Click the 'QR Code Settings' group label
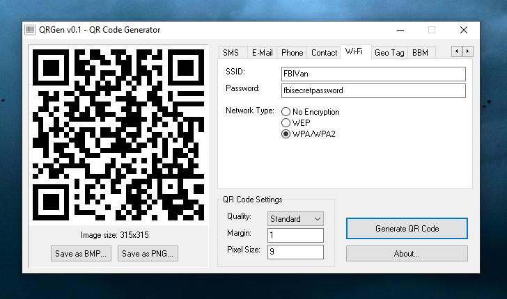This screenshot has width=507, height=299. [x=253, y=200]
